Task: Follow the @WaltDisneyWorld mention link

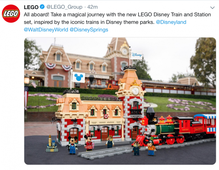Action: pos(46,30)
